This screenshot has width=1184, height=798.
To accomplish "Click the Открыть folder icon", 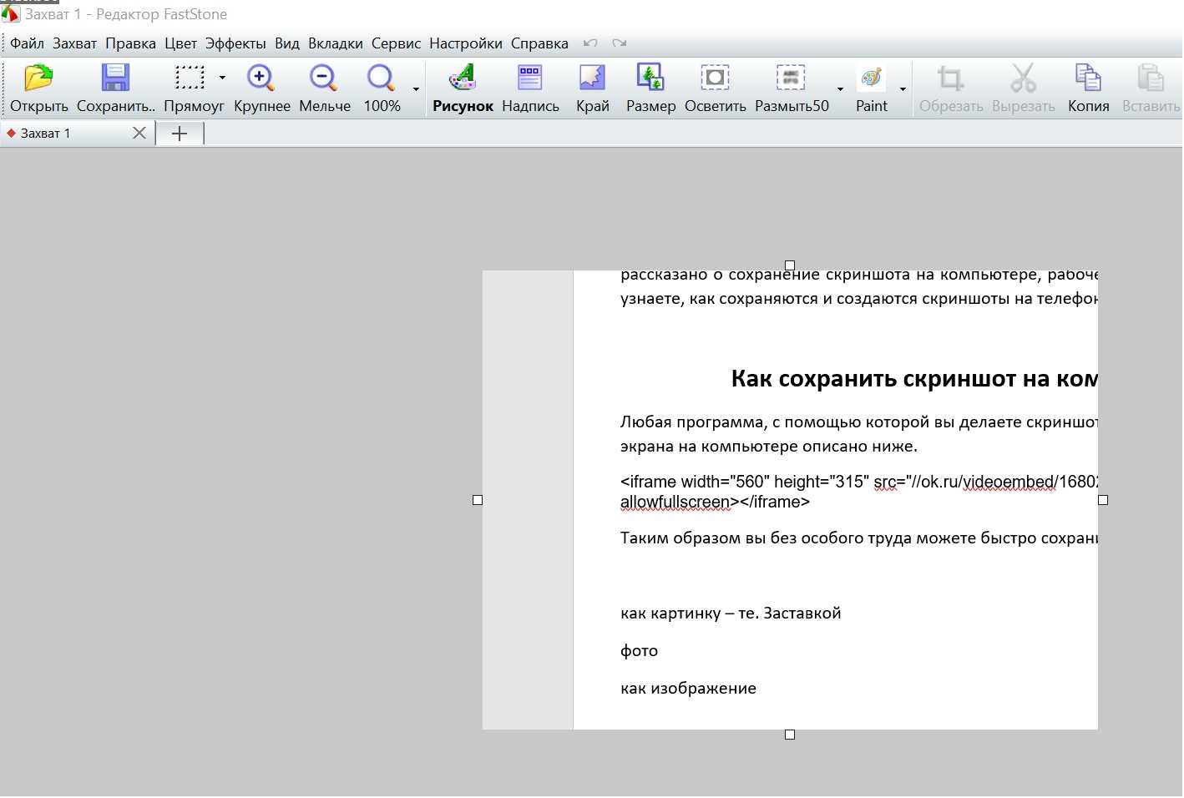I will pos(38,78).
